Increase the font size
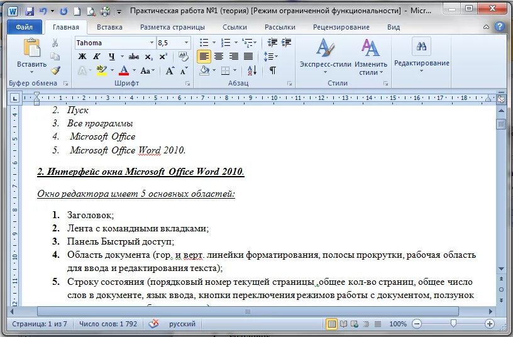The width and height of the screenshot is (513, 337). [170, 70]
